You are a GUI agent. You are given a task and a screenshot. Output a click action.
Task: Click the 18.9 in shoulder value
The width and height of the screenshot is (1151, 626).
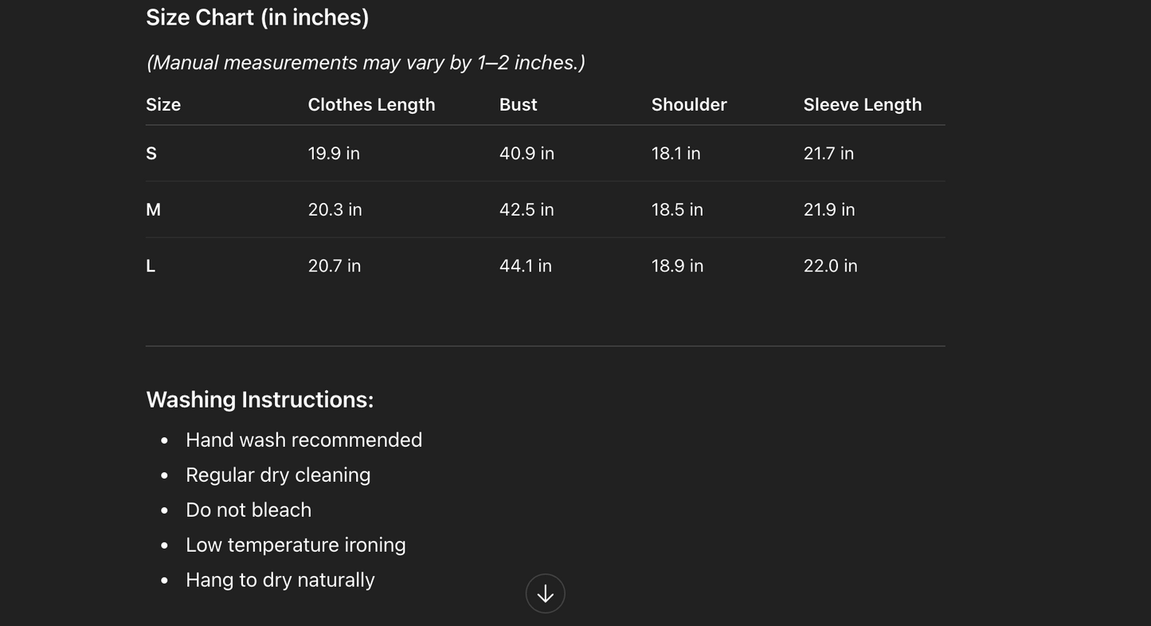click(x=677, y=266)
